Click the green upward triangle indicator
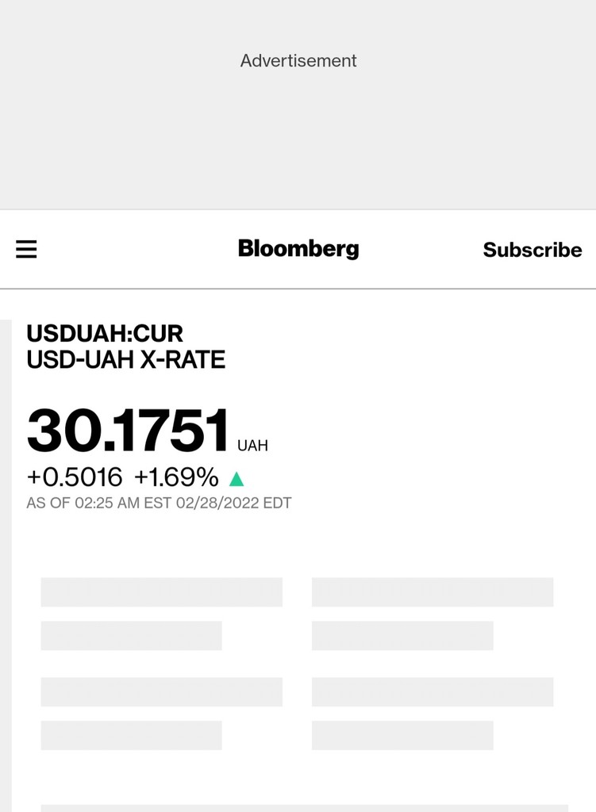 [x=236, y=479]
